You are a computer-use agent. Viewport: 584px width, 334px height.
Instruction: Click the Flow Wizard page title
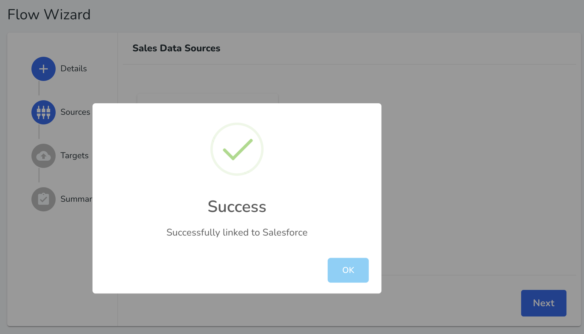[49, 14]
